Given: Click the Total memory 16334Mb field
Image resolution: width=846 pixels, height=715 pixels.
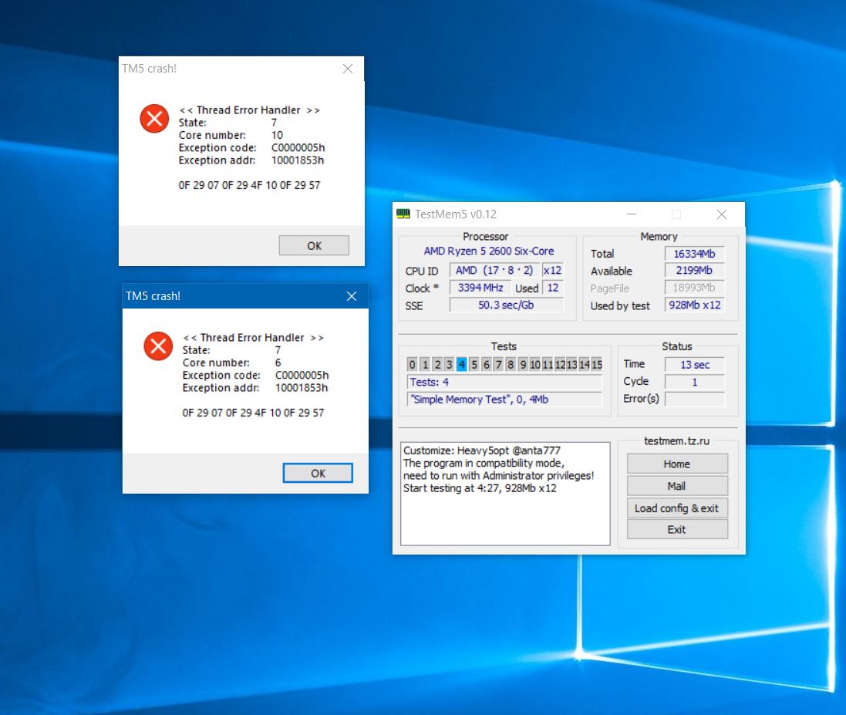Looking at the screenshot, I should pyautogui.click(x=694, y=254).
